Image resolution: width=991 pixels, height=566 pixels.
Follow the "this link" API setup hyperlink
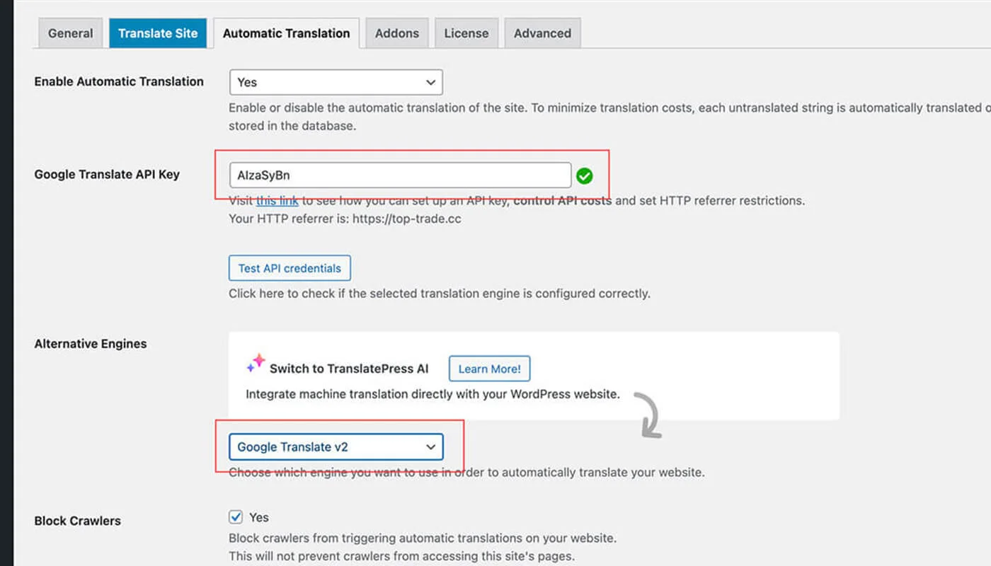(277, 201)
